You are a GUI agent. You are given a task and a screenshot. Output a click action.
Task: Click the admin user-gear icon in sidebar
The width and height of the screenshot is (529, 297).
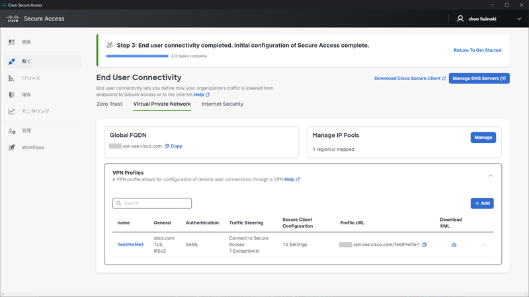[12, 131]
